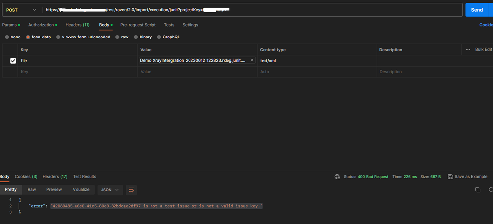493x224 pixels.
Task: Open the POST method dropdown
Action: tap(21, 10)
